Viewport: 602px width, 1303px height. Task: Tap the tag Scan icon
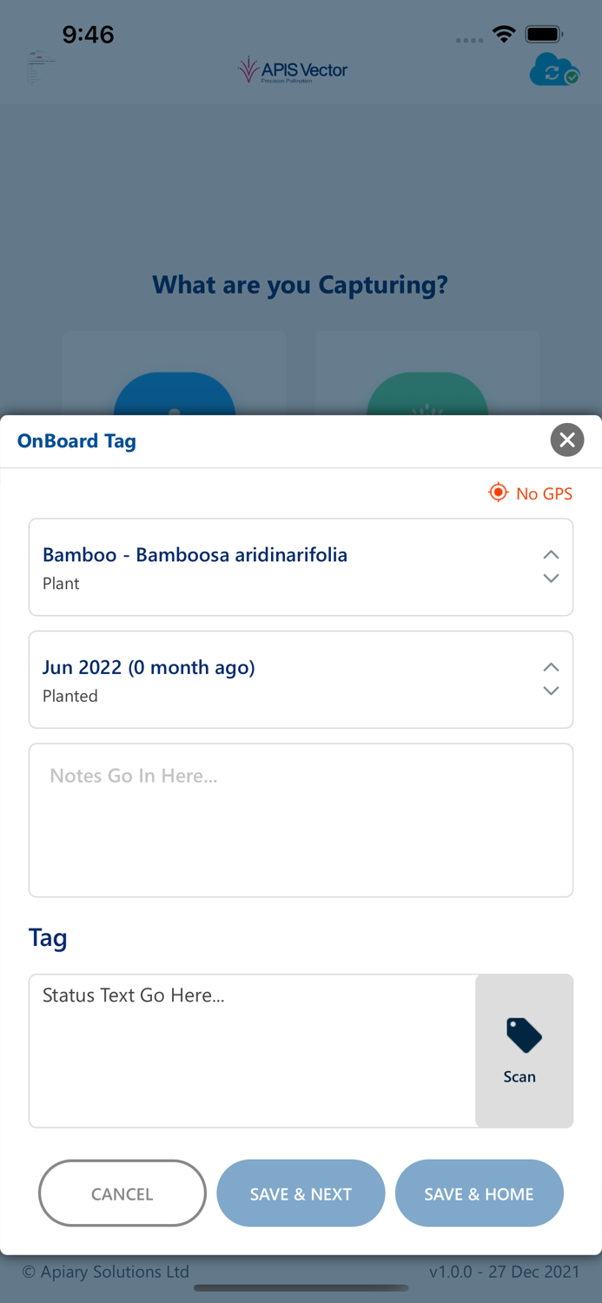pos(524,1035)
